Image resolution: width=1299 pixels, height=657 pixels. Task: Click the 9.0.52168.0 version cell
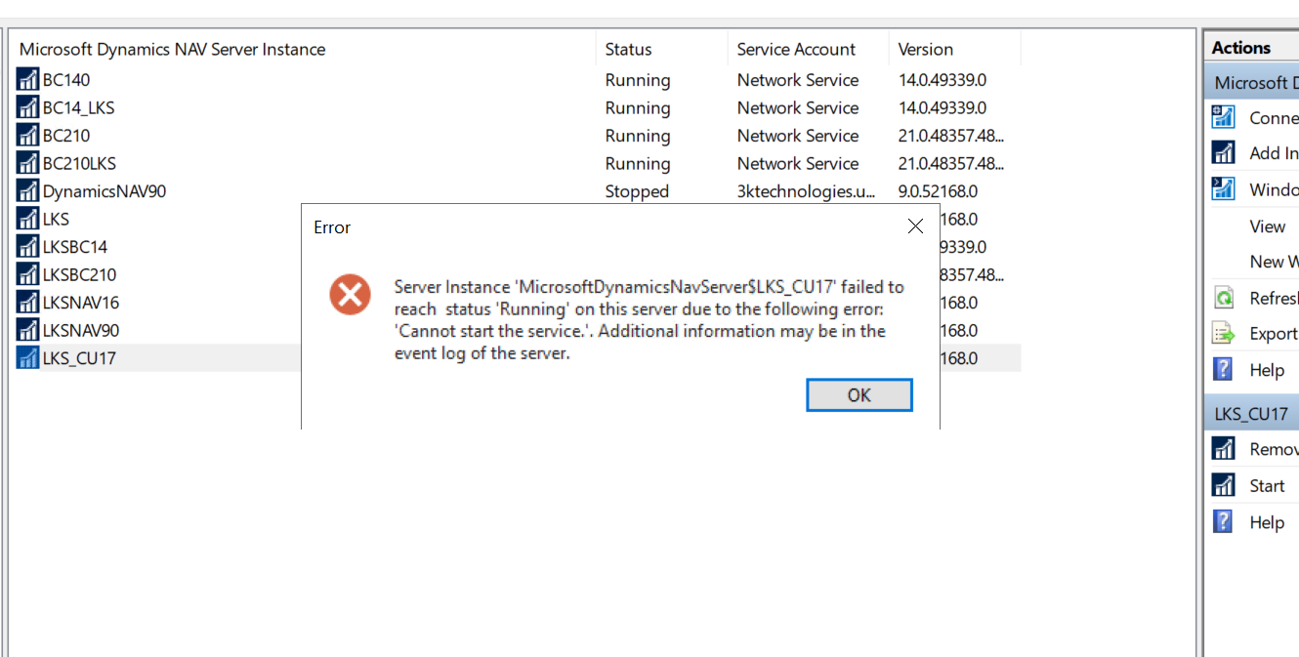[938, 191]
